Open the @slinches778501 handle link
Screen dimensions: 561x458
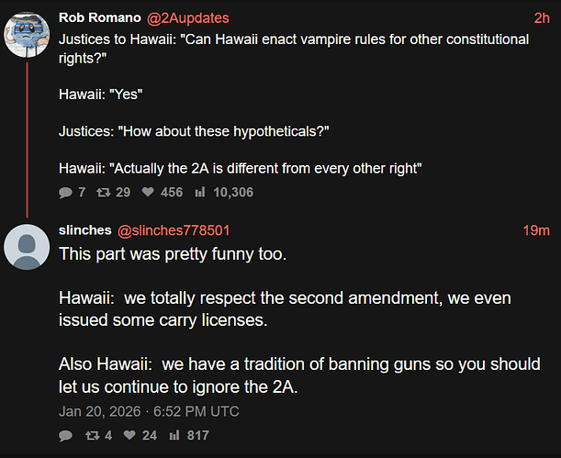(174, 230)
